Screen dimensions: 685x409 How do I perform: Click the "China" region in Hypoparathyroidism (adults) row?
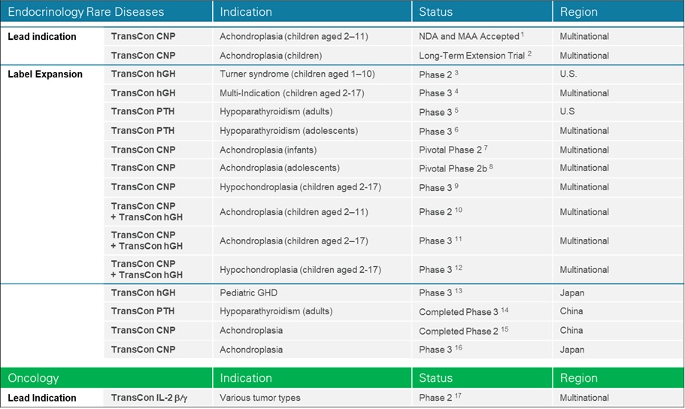pos(571,311)
